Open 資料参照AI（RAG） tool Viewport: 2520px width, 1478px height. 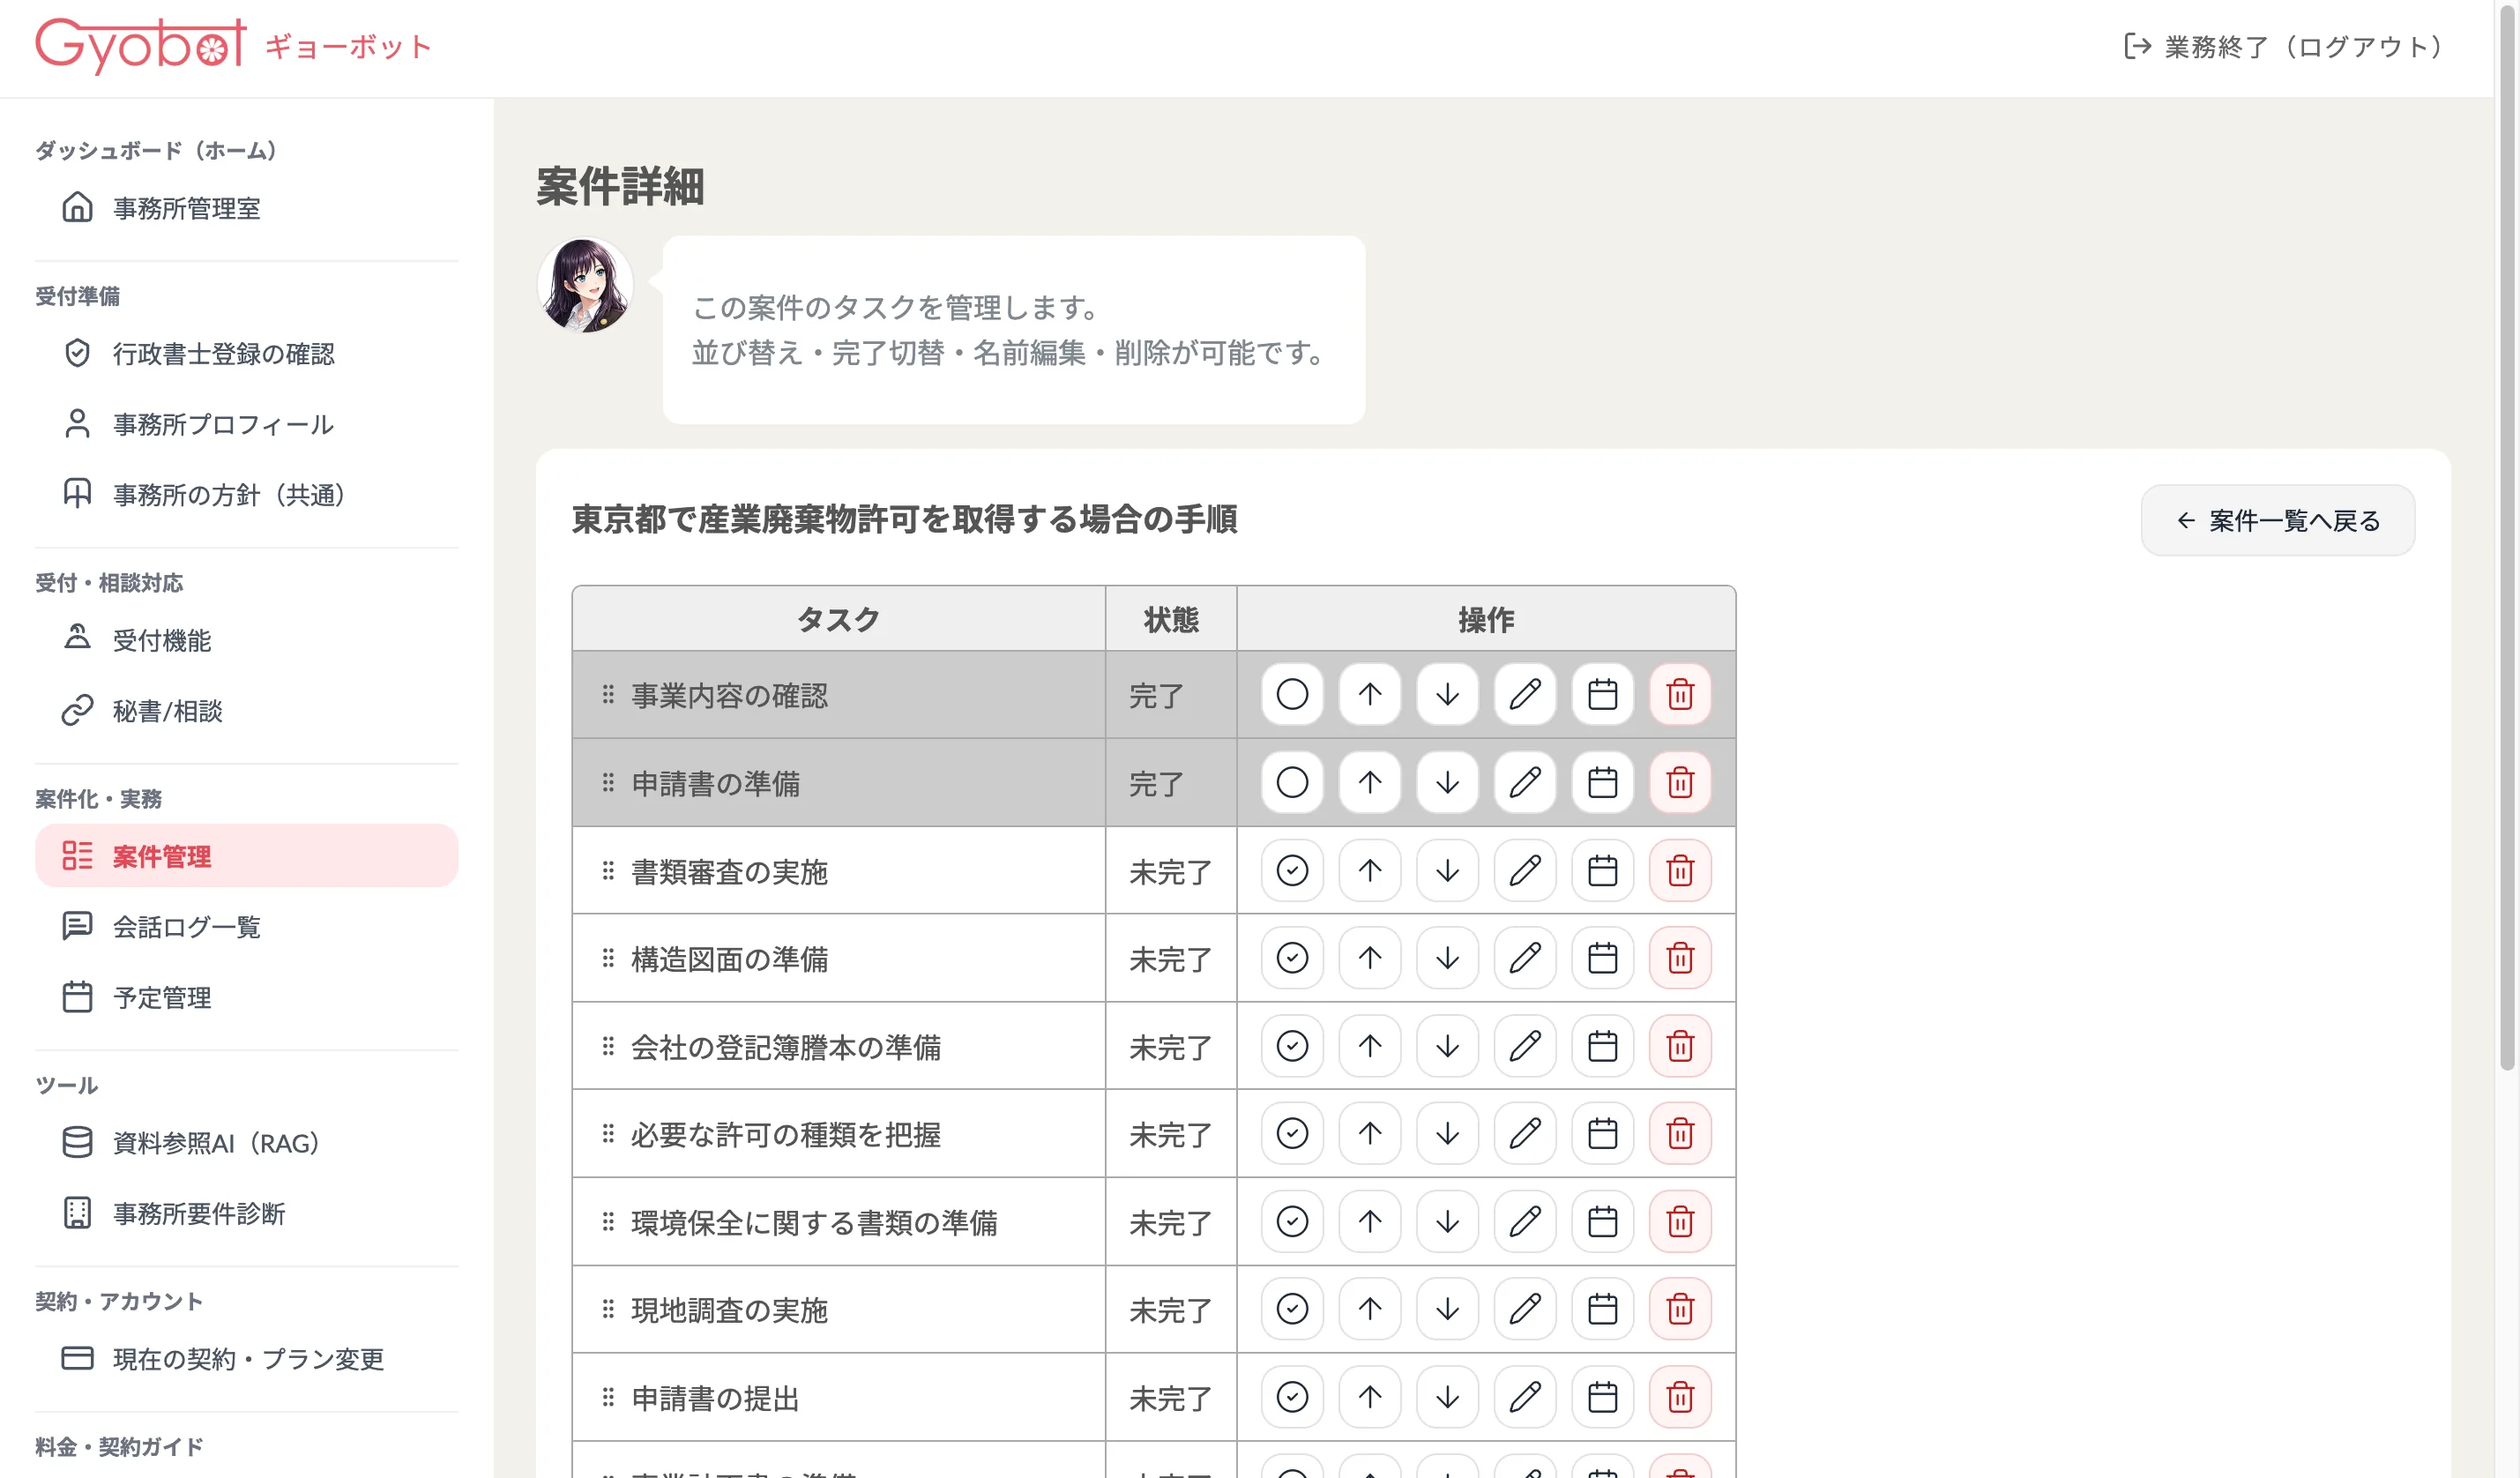[x=215, y=1143]
